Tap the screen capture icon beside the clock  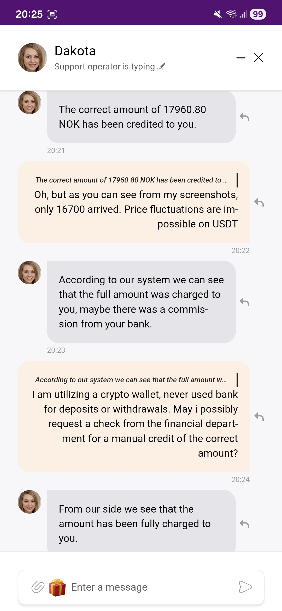[52, 14]
